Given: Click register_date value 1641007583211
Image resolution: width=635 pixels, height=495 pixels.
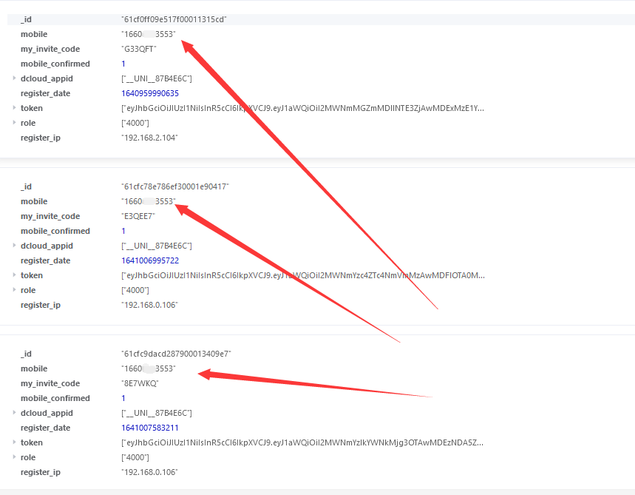Looking at the screenshot, I should 150,428.
